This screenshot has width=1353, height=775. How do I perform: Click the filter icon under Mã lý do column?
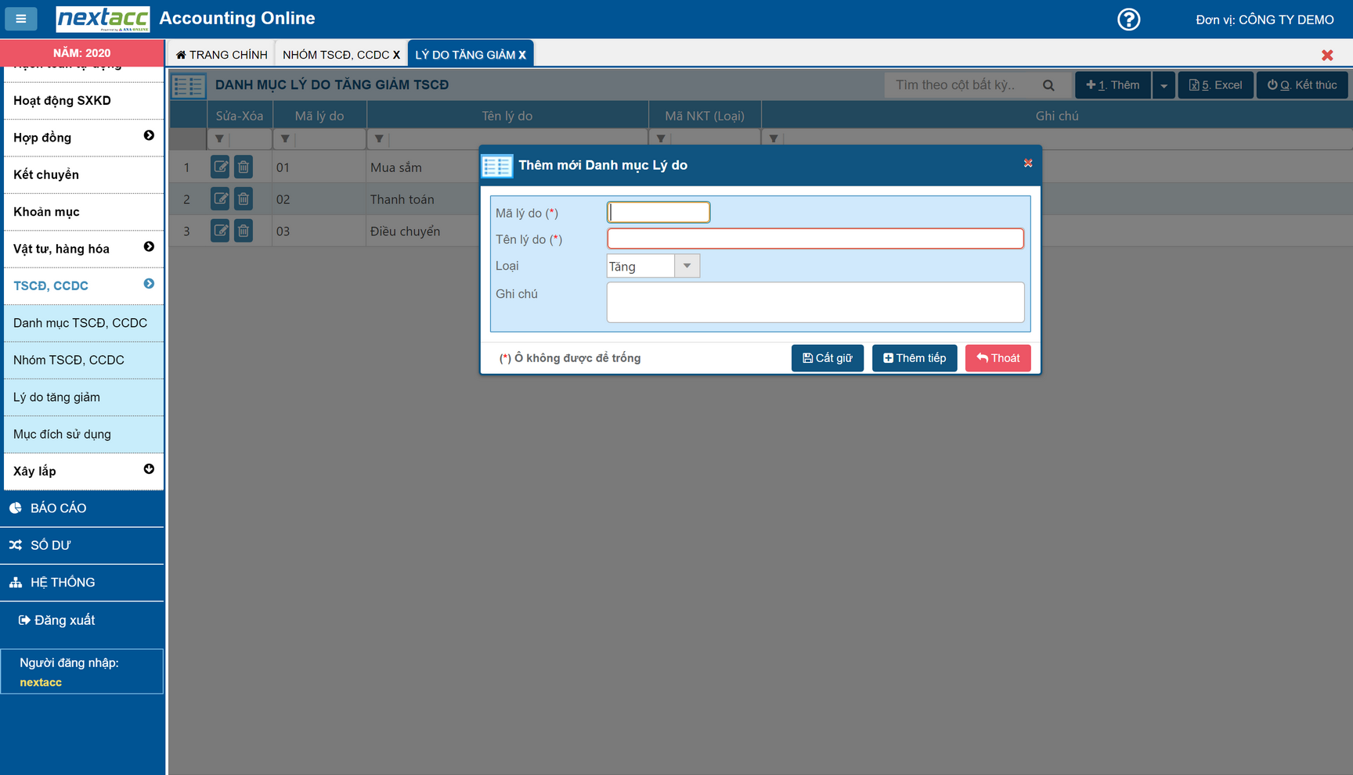click(x=285, y=139)
